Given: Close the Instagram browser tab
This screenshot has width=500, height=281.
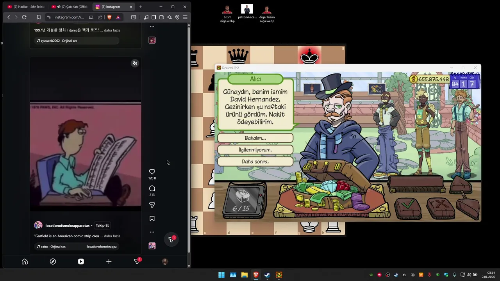Looking at the screenshot, I should pos(131,7).
